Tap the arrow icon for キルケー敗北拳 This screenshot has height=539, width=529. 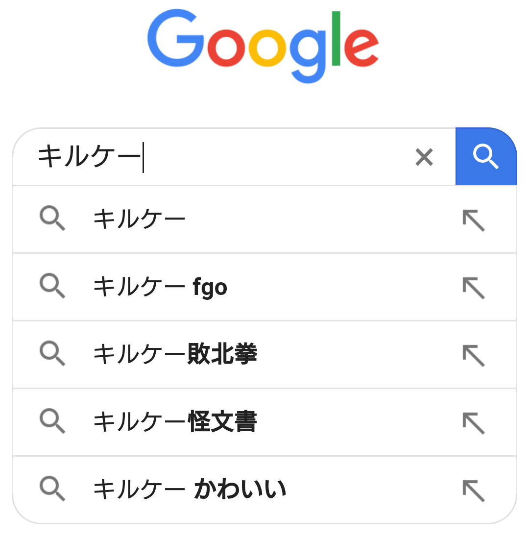[x=474, y=355]
